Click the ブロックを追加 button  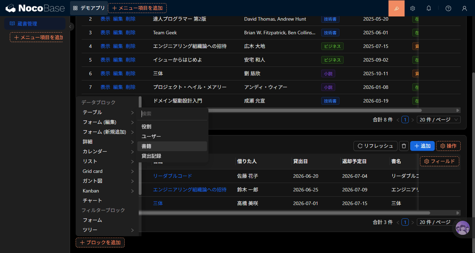coord(100,243)
